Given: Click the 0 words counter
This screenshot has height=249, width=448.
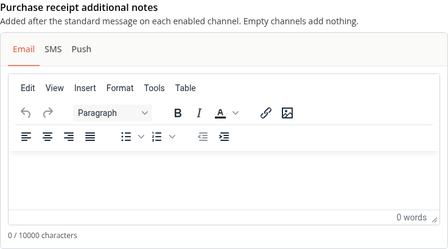Looking at the screenshot, I should tap(411, 217).
